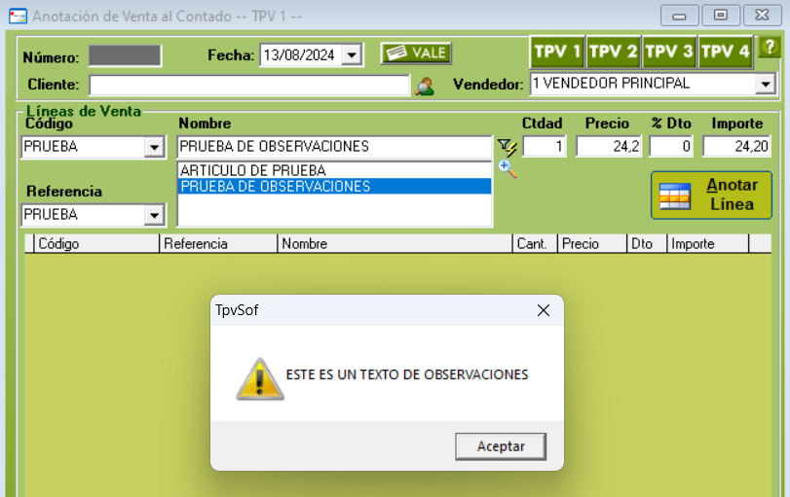Click the Aceptar button
Screen dimensions: 790x497
501,446
